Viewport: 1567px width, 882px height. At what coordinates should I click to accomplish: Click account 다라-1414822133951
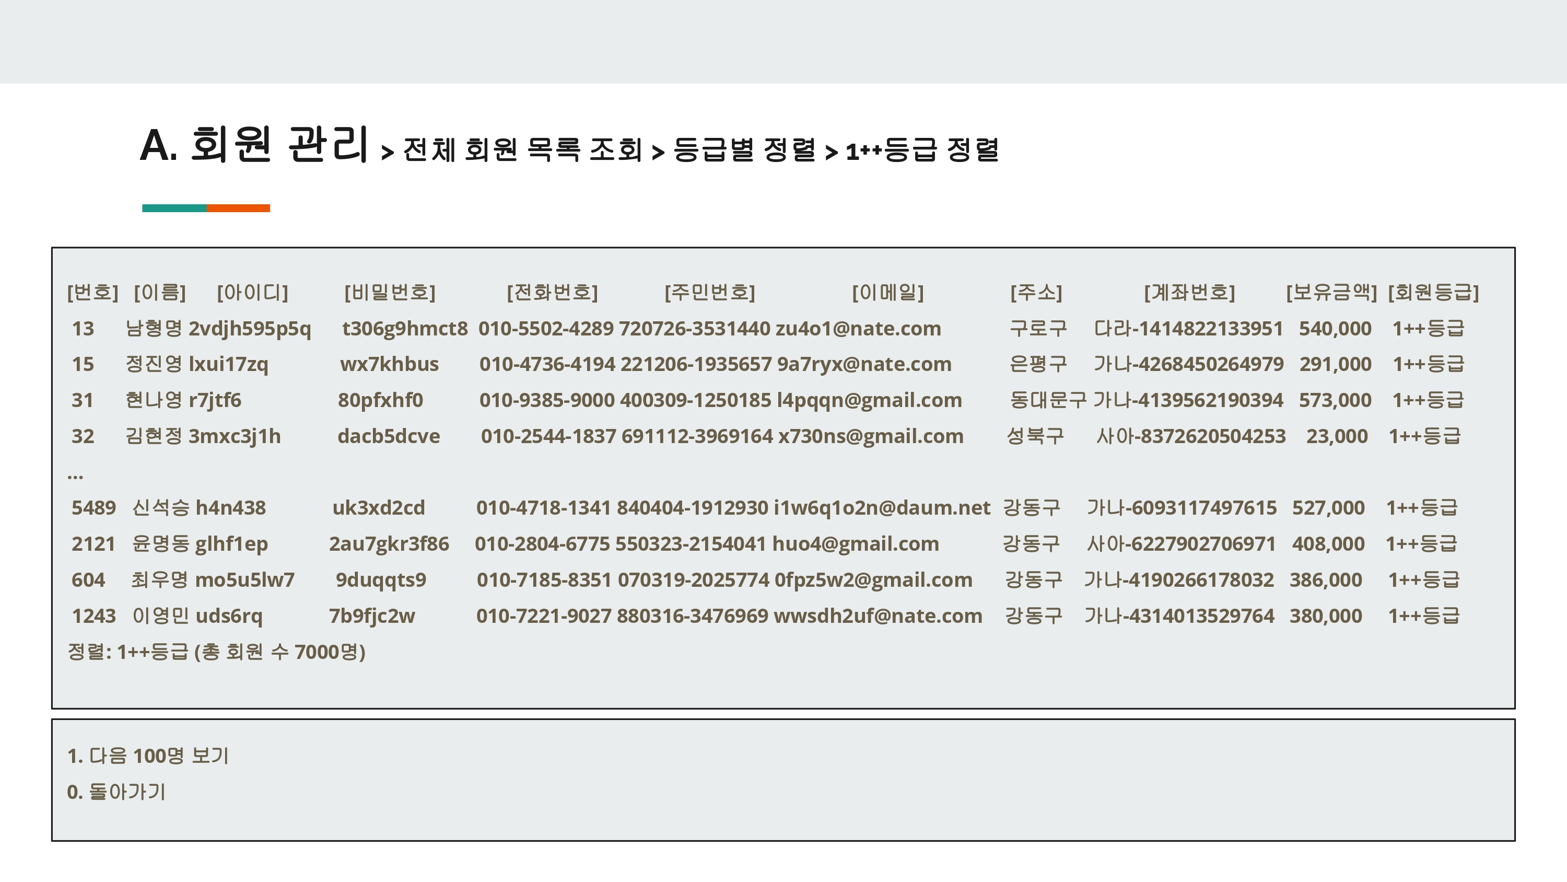[1188, 328]
